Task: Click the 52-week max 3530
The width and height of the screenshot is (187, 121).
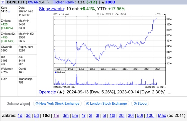Action: coord(22,37)
